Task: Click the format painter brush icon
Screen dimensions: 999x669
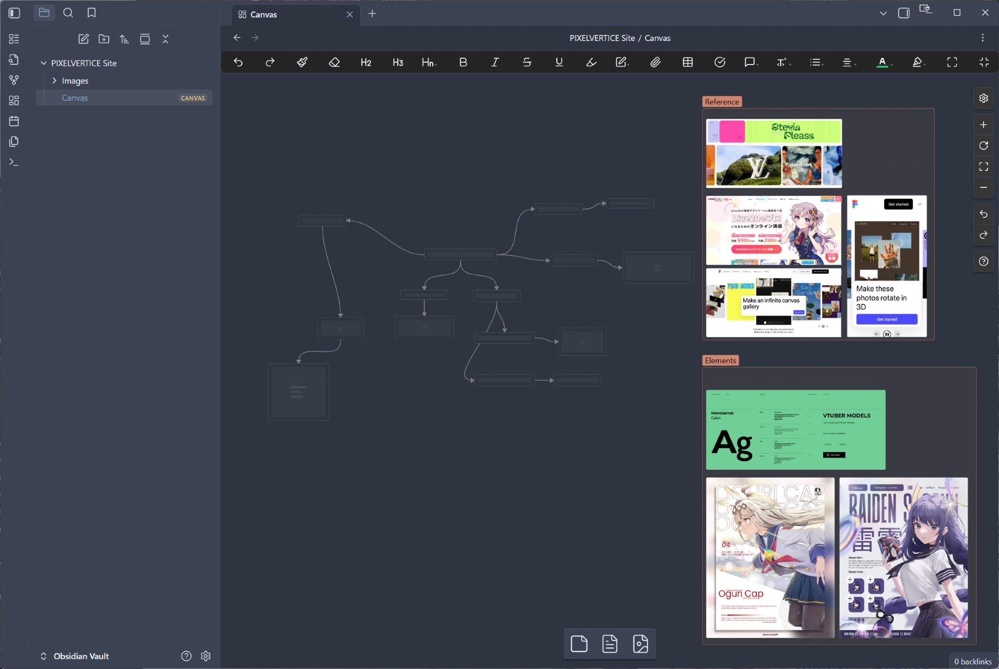Action: (x=302, y=62)
